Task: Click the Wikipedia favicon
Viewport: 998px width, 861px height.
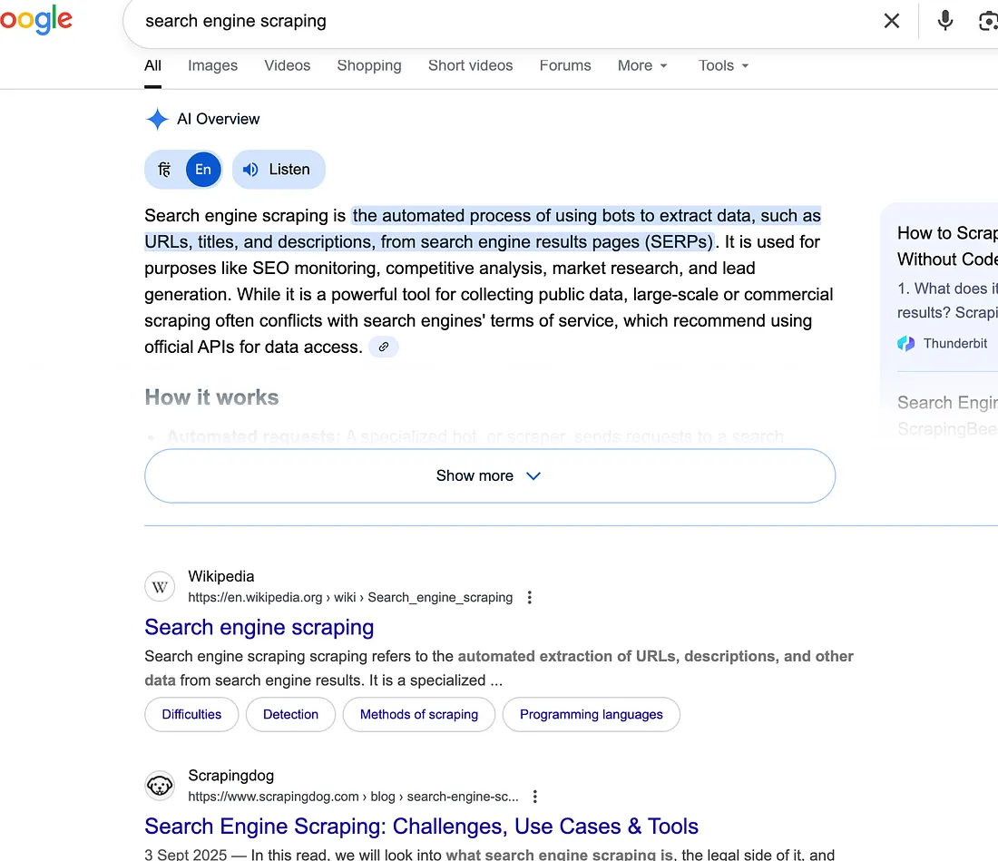Action: (x=160, y=587)
